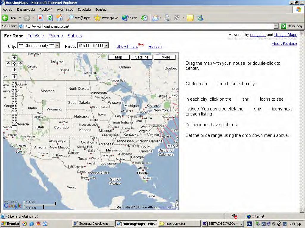The height and width of the screenshot is (228, 305).
Task: Open the History clock icon
Action: 144,18
